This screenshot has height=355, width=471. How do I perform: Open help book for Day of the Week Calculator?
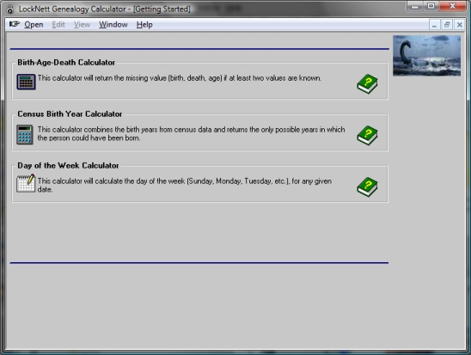[367, 187]
